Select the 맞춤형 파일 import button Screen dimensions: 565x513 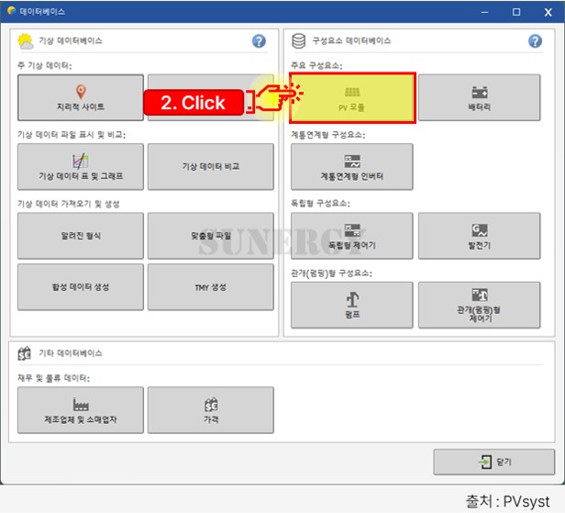pos(211,236)
